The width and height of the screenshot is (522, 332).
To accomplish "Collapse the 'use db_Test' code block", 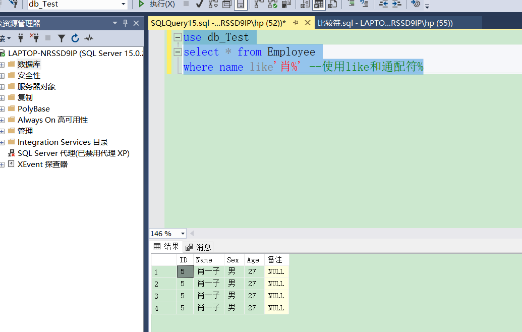I will click(x=178, y=37).
